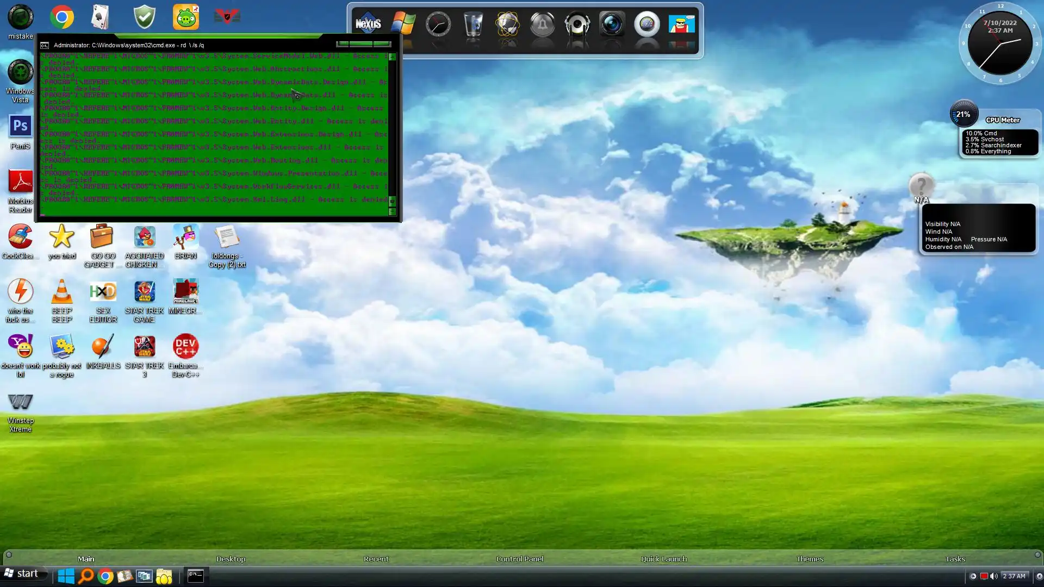Select the Themes shelf tab

pyautogui.click(x=809, y=559)
